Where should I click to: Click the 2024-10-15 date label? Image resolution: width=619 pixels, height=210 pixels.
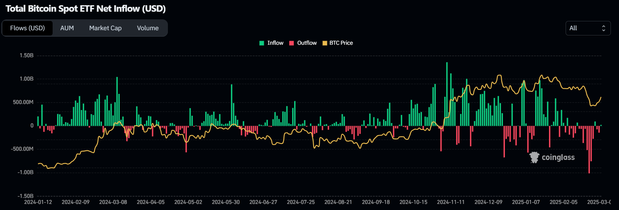[x=413, y=202]
